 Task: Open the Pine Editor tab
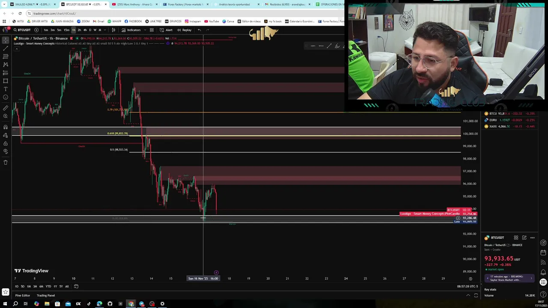(x=23, y=296)
